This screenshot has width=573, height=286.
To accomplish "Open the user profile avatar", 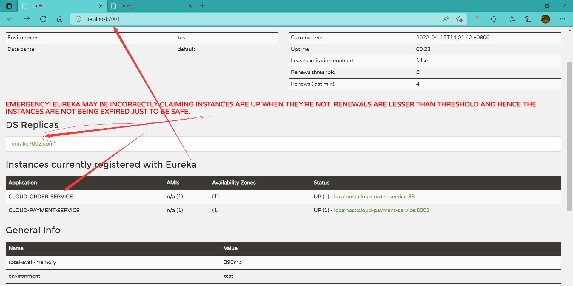I will [546, 19].
